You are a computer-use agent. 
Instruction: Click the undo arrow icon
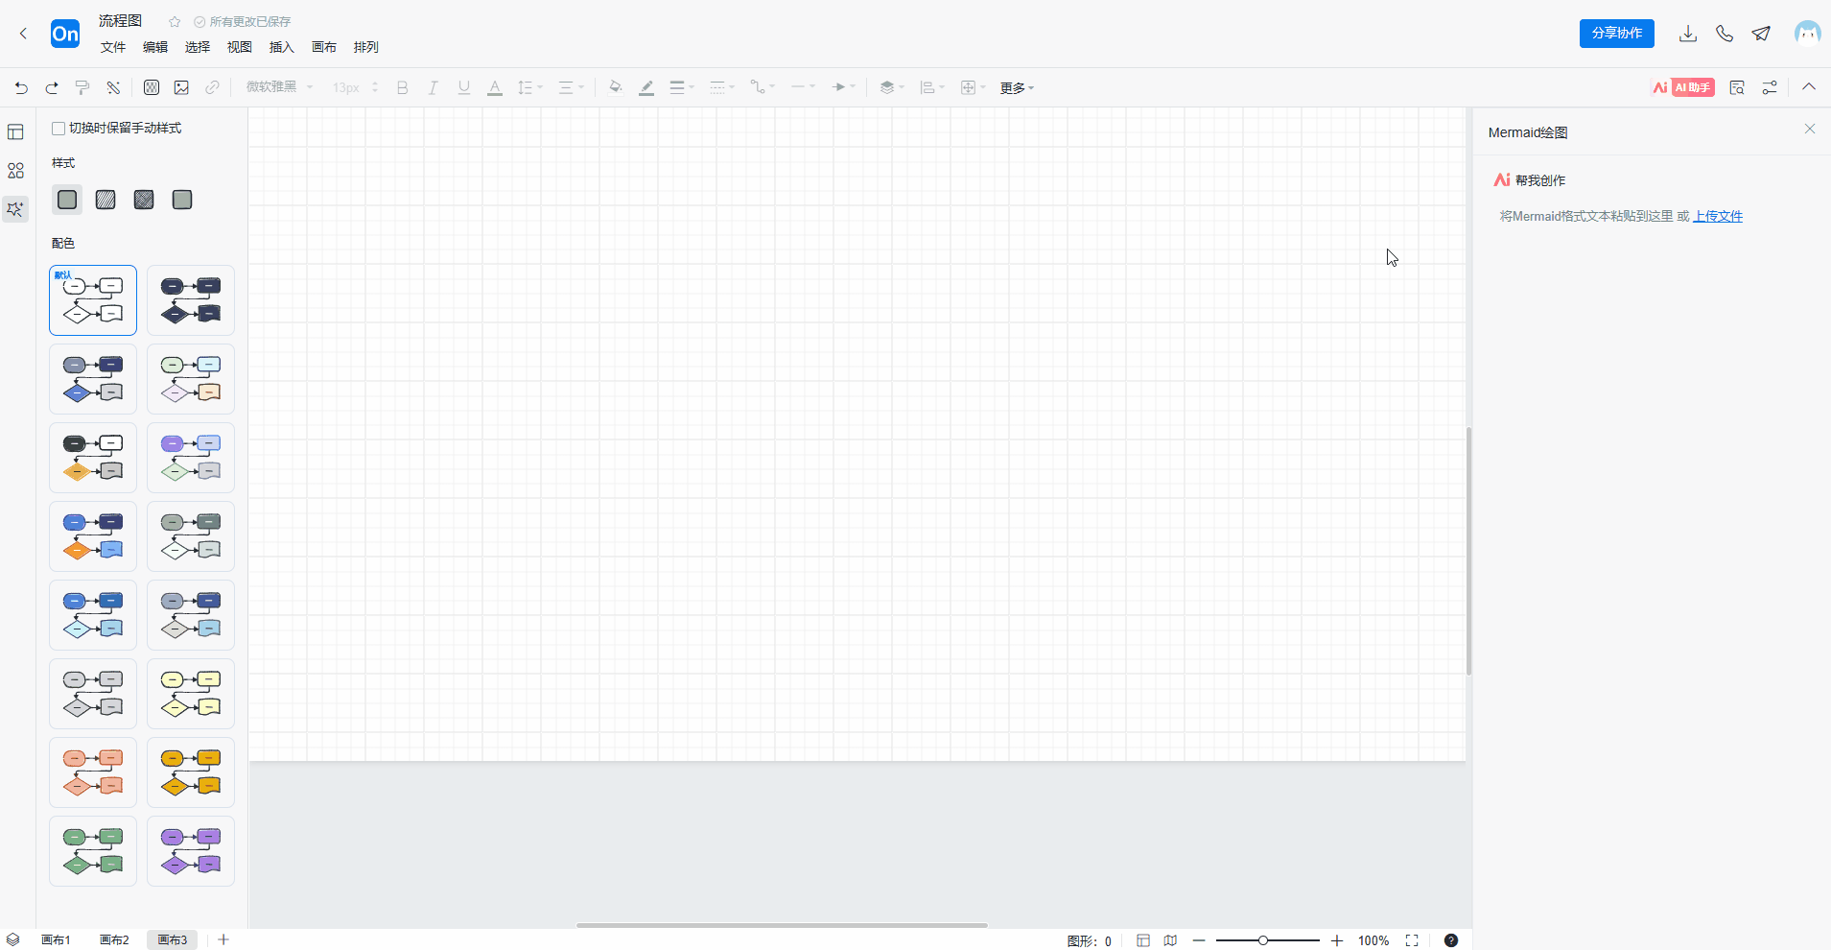(21, 87)
